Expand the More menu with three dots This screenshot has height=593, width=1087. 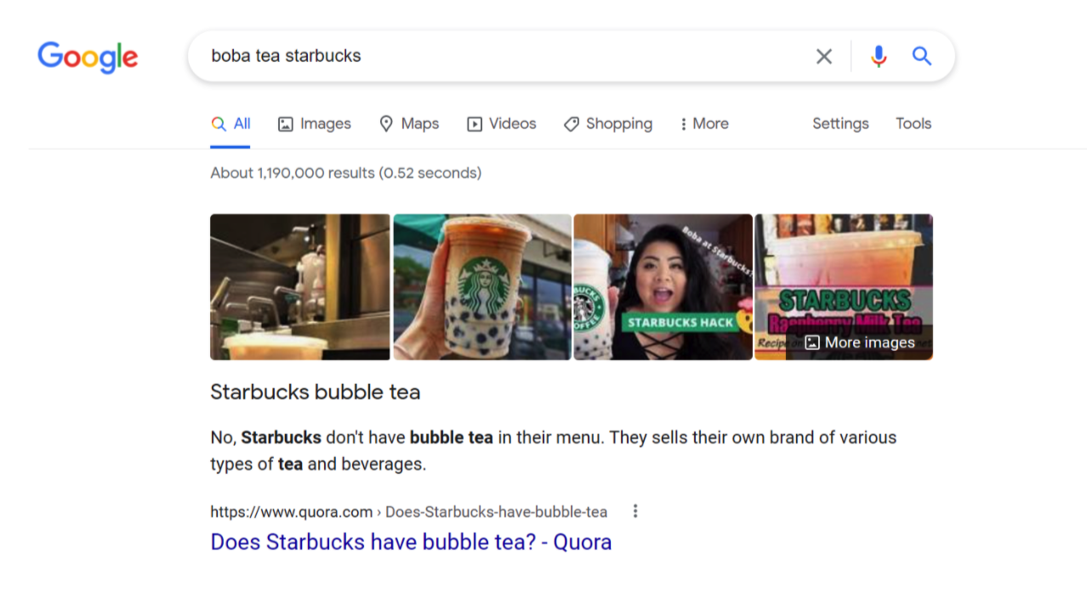point(704,124)
